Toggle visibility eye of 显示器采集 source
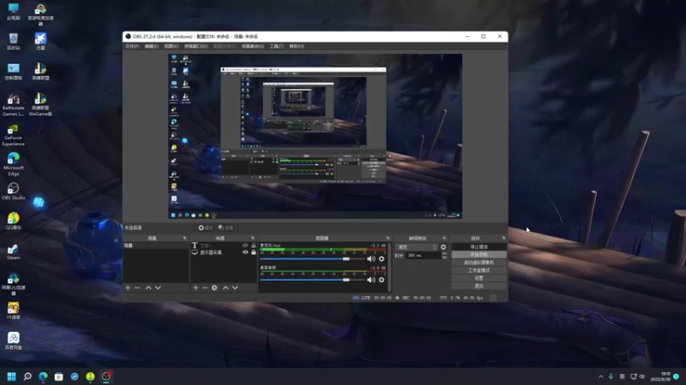686x385 pixels. tap(245, 252)
